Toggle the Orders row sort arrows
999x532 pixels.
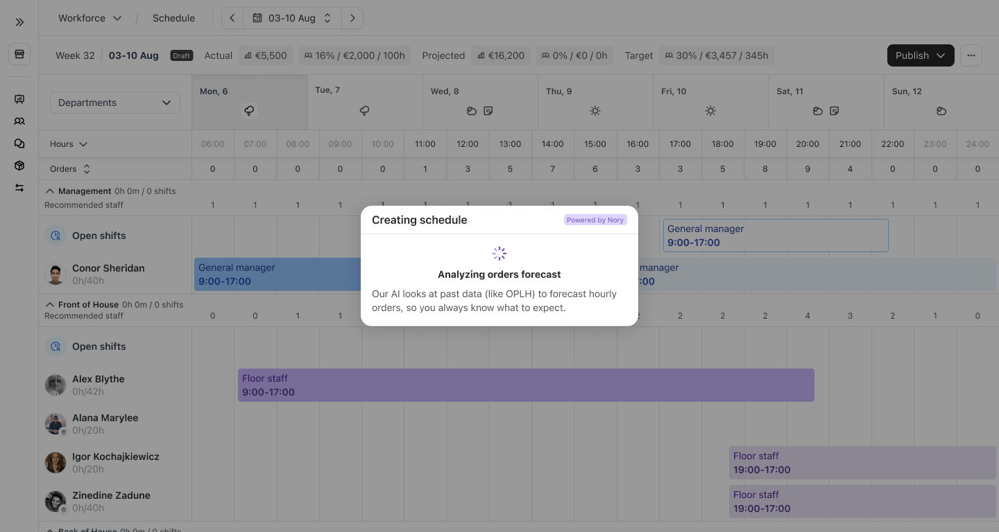click(x=87, y=169)
